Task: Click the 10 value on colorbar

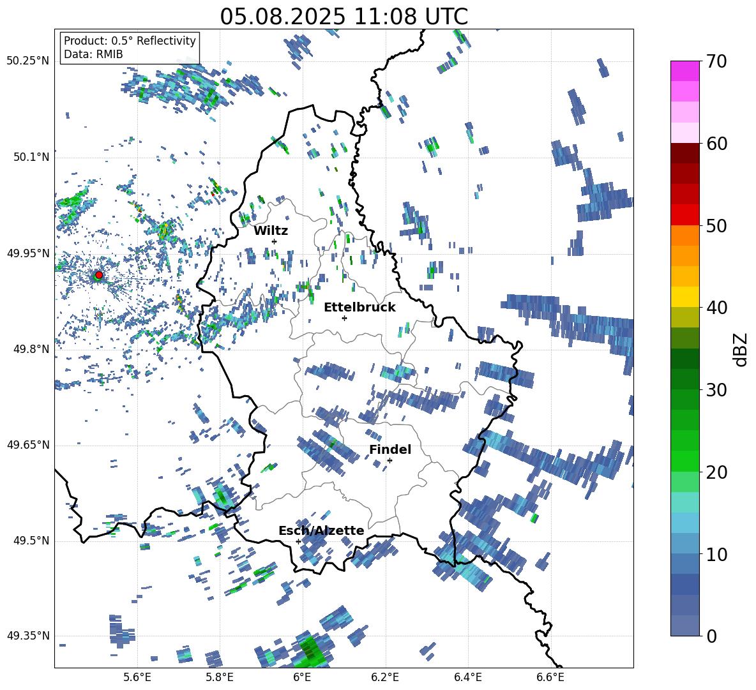Action: point(716,554)
